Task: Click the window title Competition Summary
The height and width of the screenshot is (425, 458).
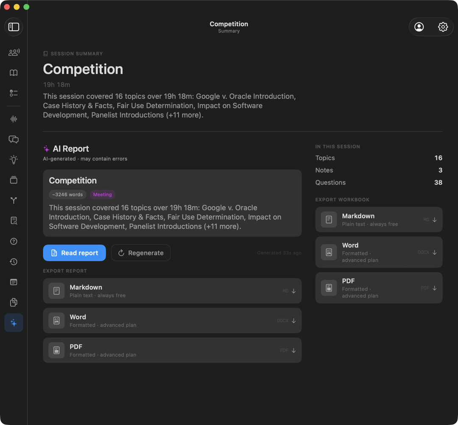Action: (229, 27)
